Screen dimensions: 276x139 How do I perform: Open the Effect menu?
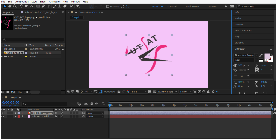[x=43, y=1]
